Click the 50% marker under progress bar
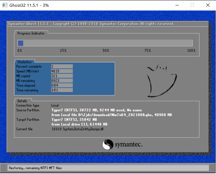The image size is (216, 174). pos(106,51)
